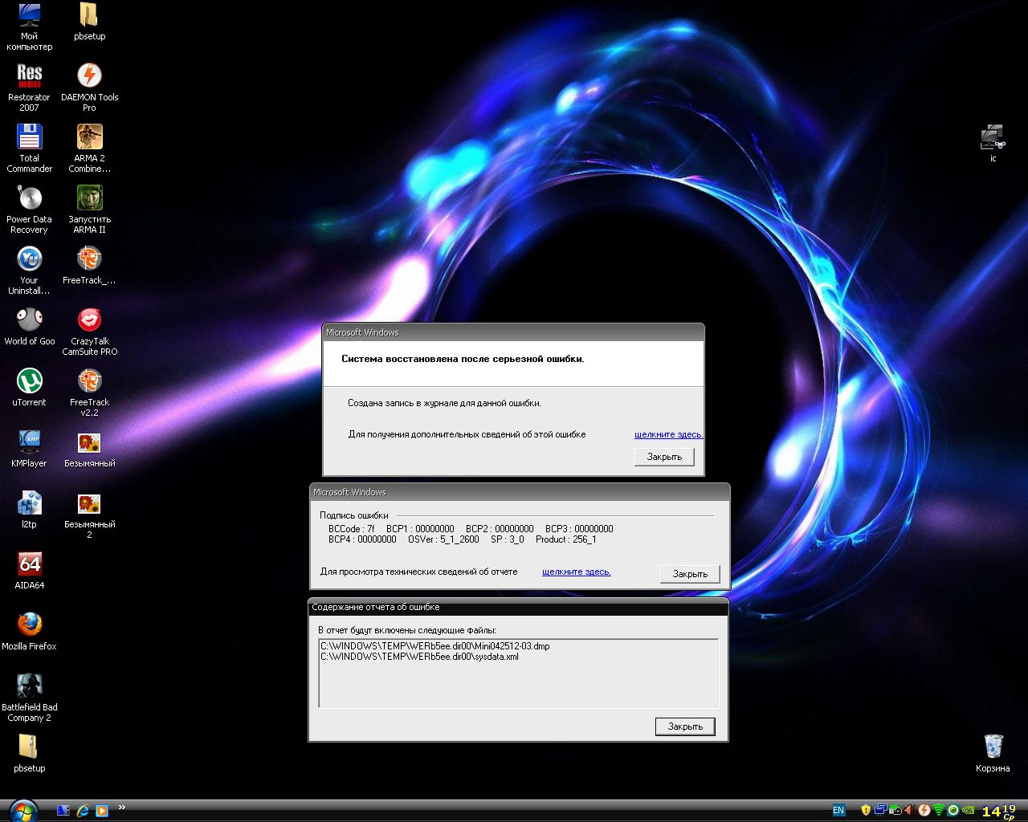Viewport: 1028px width, 822px height.
Task: Click the EN language indicator
Action: pyautogui.click(x=838, y=810)
